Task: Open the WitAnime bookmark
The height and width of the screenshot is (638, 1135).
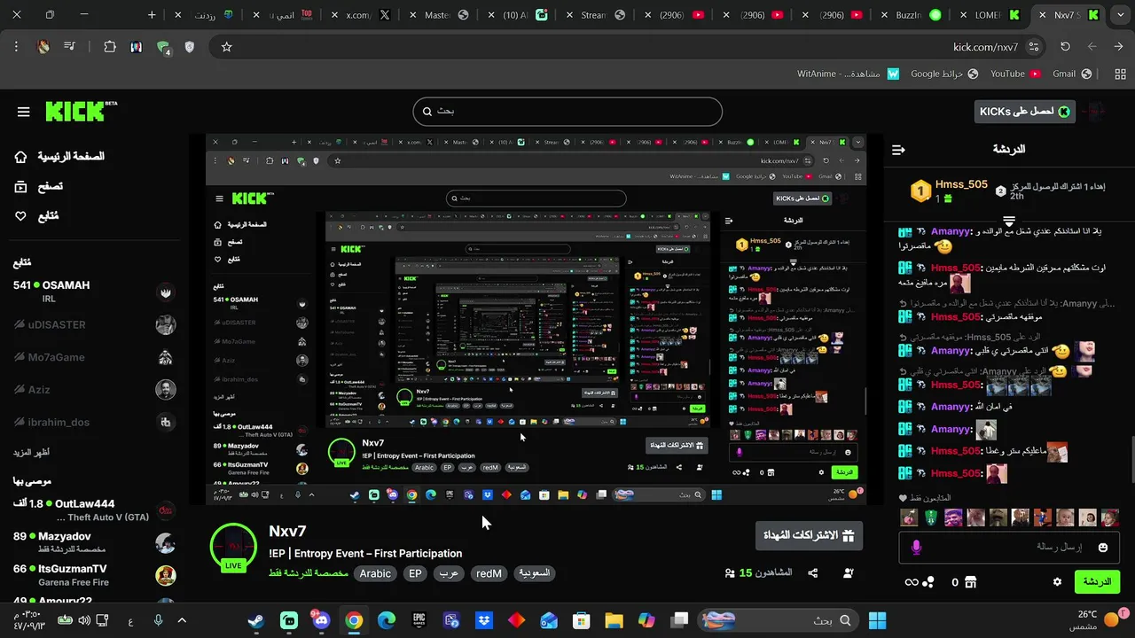Action: coord(849,74)
